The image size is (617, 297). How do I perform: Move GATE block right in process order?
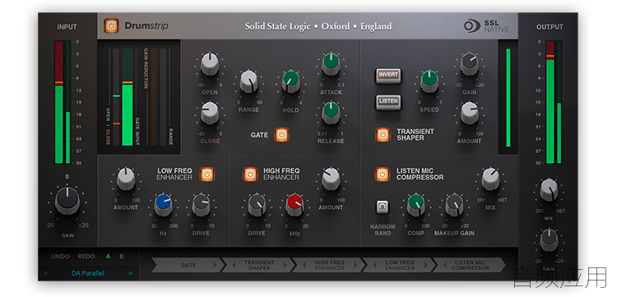click(x=215, y=265)
